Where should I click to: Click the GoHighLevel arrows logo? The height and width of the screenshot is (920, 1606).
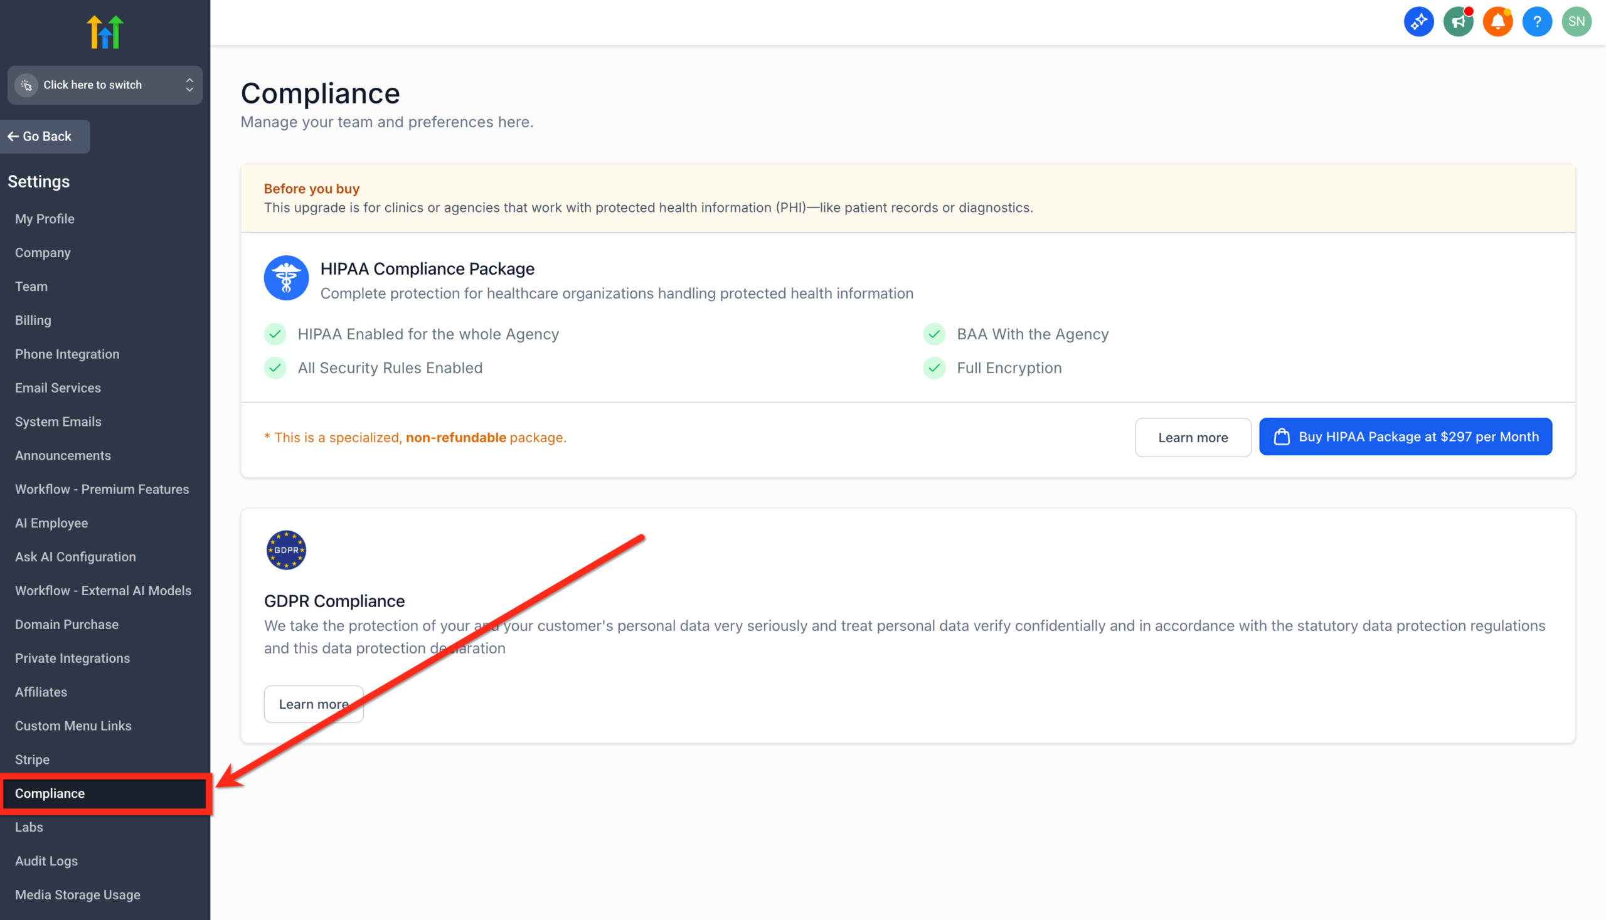coord(105,31)
